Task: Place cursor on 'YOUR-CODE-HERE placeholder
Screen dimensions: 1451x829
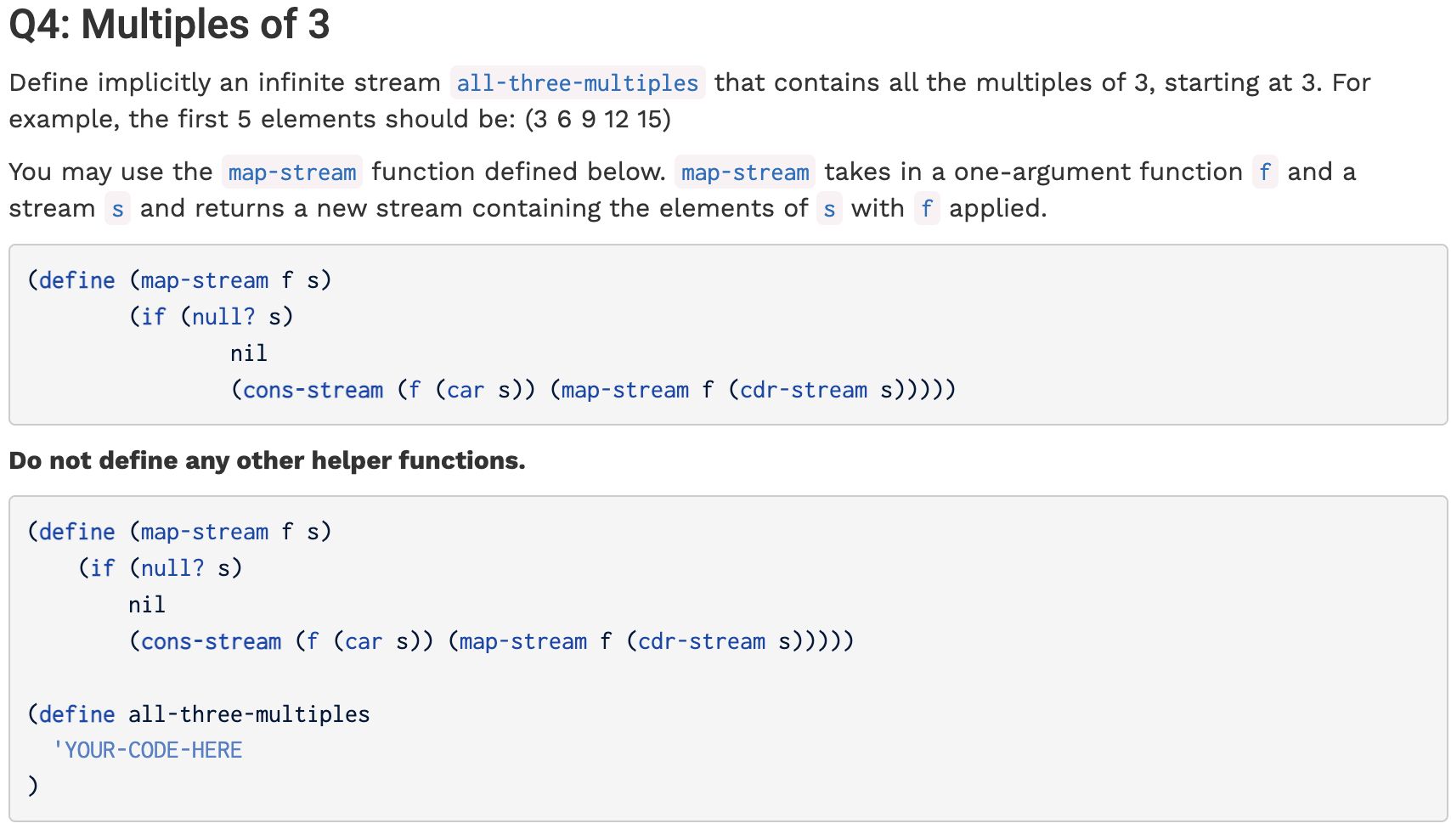Action: point(150,750)
